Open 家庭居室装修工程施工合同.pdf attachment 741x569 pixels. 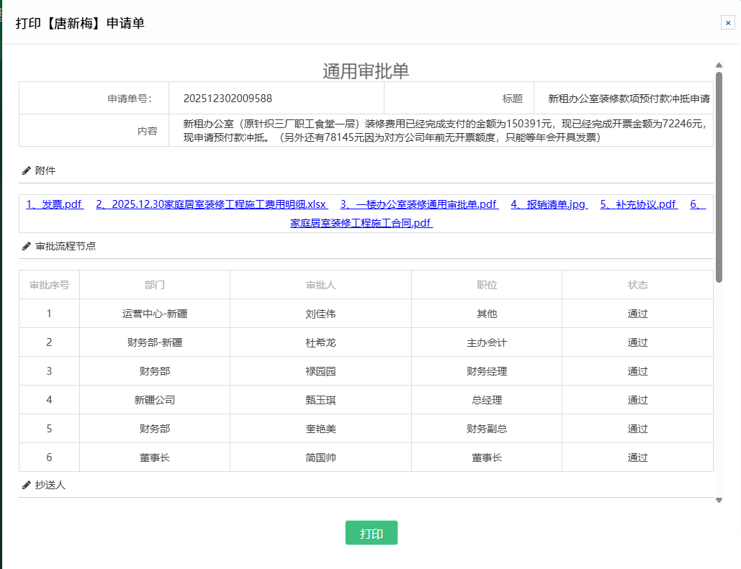point(361,223)
